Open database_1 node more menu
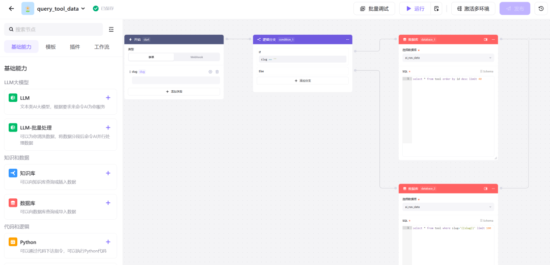This screenshot has height=265, width=550. tap(493, 40)
